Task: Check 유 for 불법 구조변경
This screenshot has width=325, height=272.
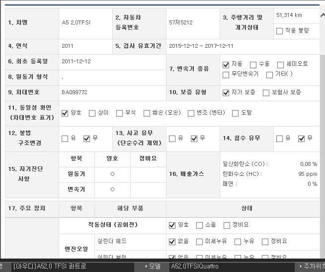Action: tap(65, 138)
